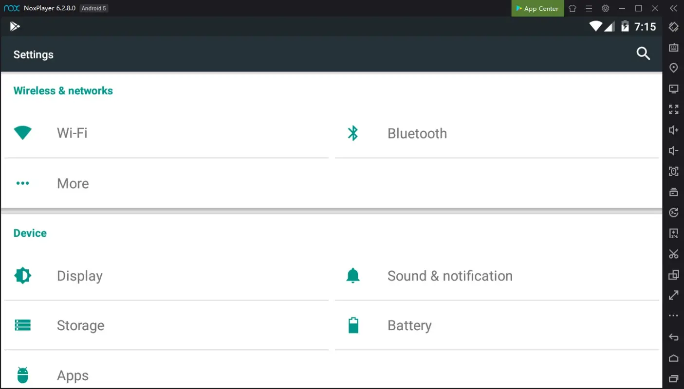Open Sound & notification settings

(x=449, y=276)
